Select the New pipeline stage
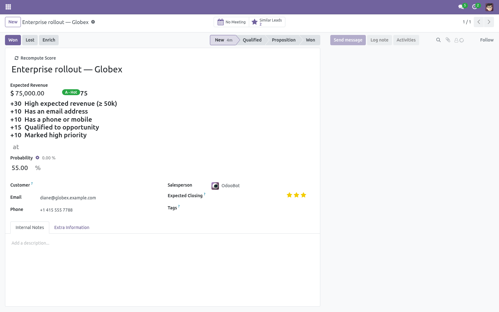The height and width of the screenshot is (312, 499). (x=223, y=40)
